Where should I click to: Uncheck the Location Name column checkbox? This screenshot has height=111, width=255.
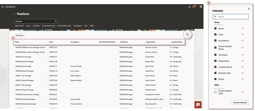click(x=215, y=67)
